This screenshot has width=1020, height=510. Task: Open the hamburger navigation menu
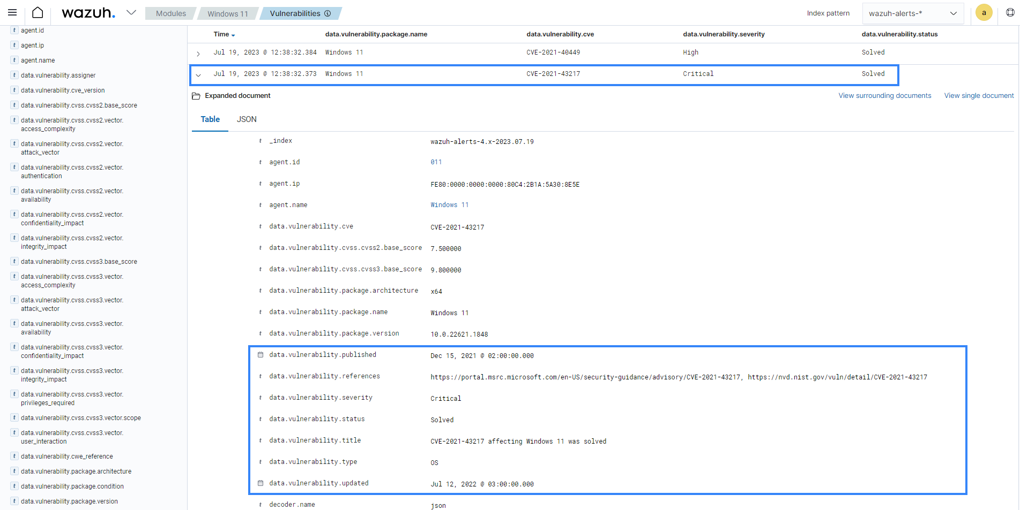[x=12, y=13]
